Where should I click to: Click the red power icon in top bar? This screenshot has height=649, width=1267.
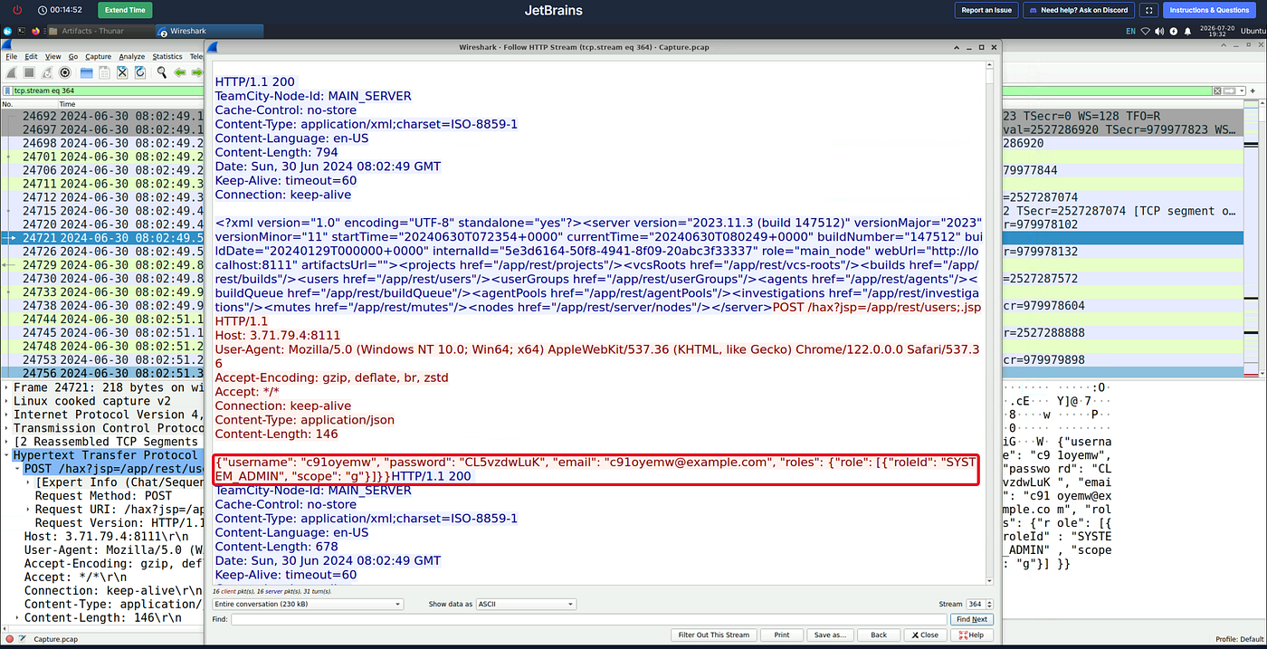[17, 10]
